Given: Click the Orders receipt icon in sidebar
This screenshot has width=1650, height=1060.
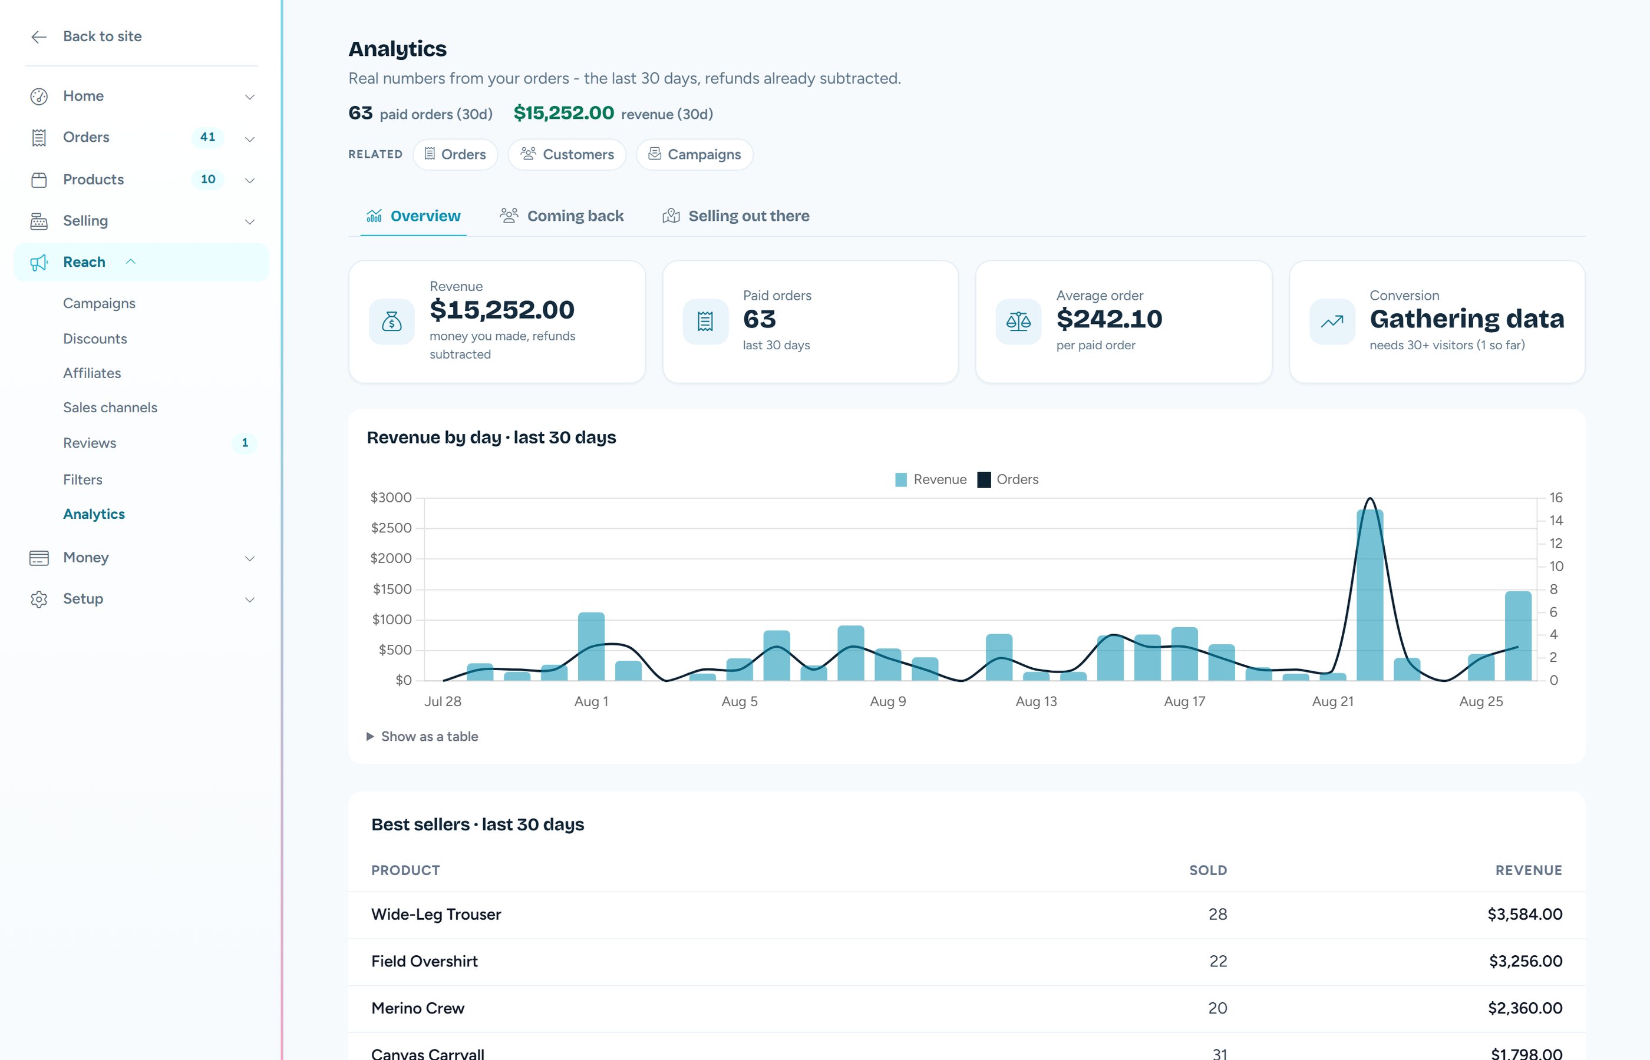Looking at the screenshot, I should click(x=39, y=138).
